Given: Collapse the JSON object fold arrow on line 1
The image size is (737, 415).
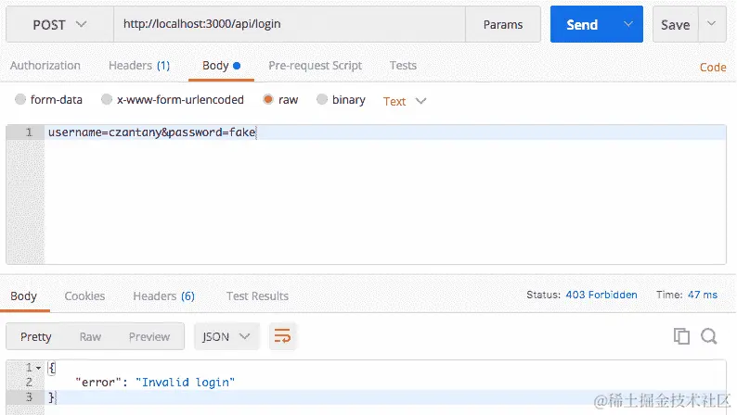Looking at the screenshot, I should (x=39, y=368).
